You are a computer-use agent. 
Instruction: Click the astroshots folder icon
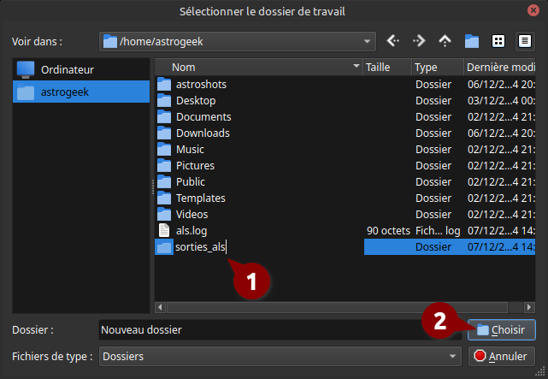click(x=164, y=84)
